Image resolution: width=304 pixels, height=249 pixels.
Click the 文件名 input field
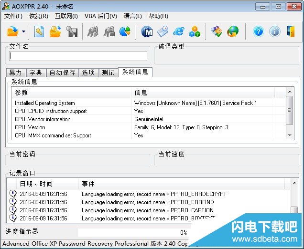point(78,56)
